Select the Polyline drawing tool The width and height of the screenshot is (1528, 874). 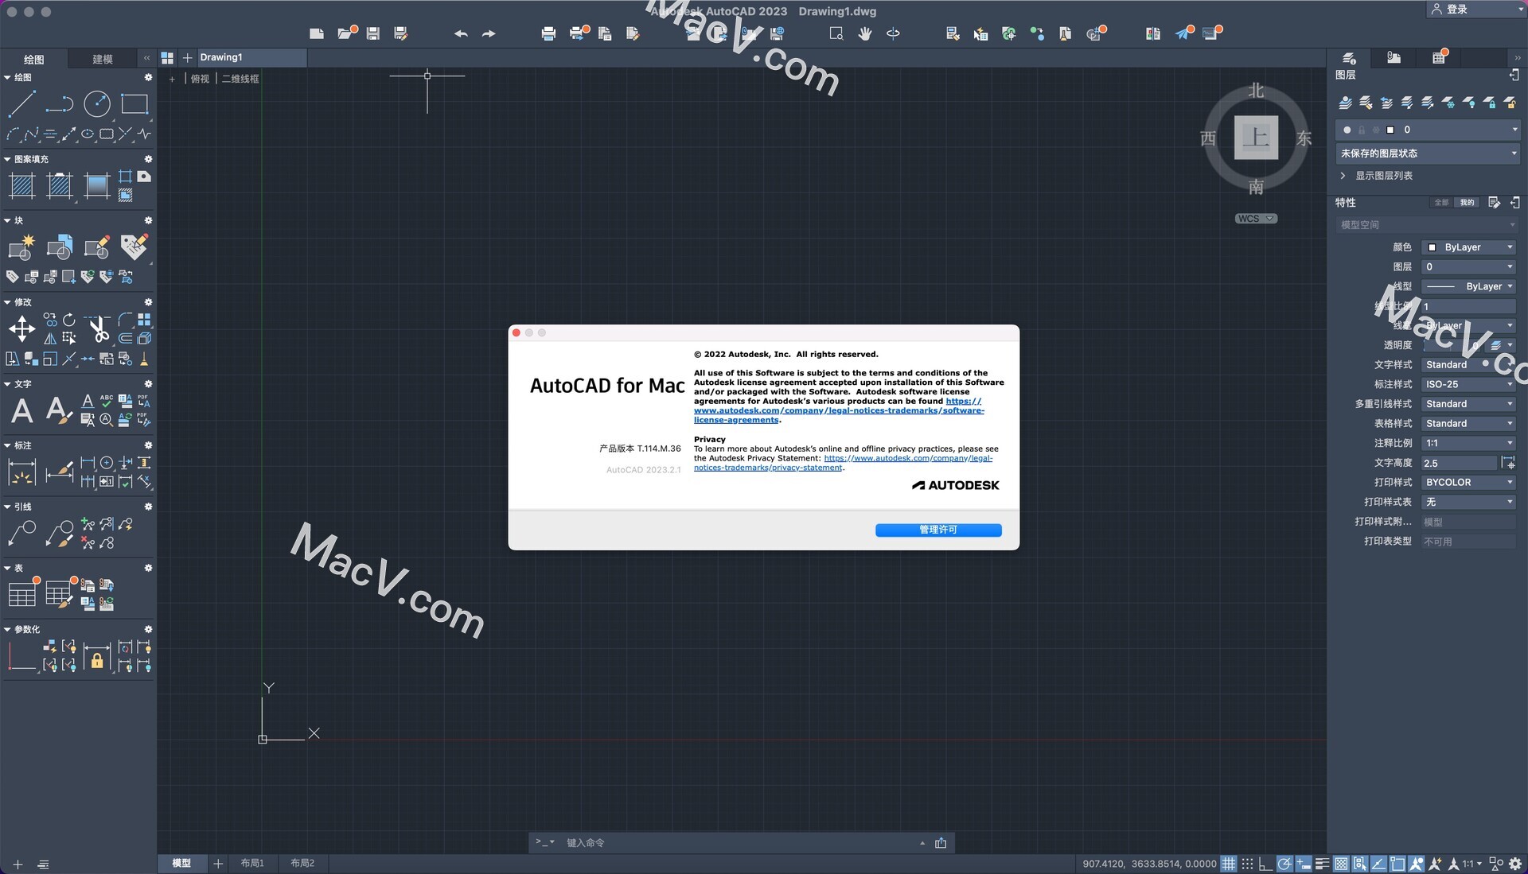click(x=60, y=103)
